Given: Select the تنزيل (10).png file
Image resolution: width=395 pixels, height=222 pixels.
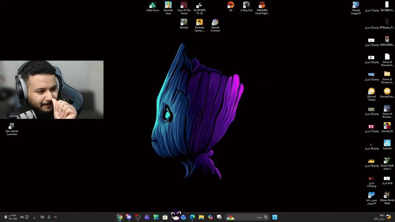Looking at the screenshot, I should (x=371, y=182).
